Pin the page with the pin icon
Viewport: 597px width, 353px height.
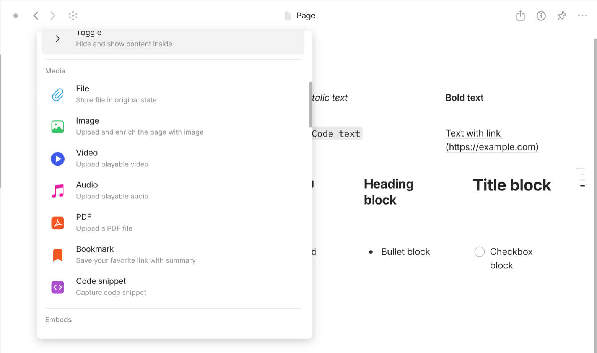[x=562, y=16]
